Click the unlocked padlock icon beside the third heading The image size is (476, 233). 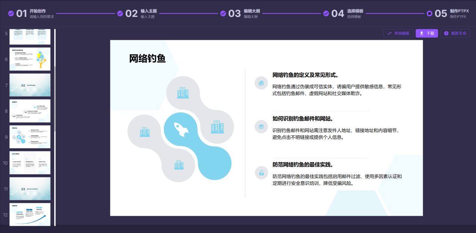click(261, 173)
